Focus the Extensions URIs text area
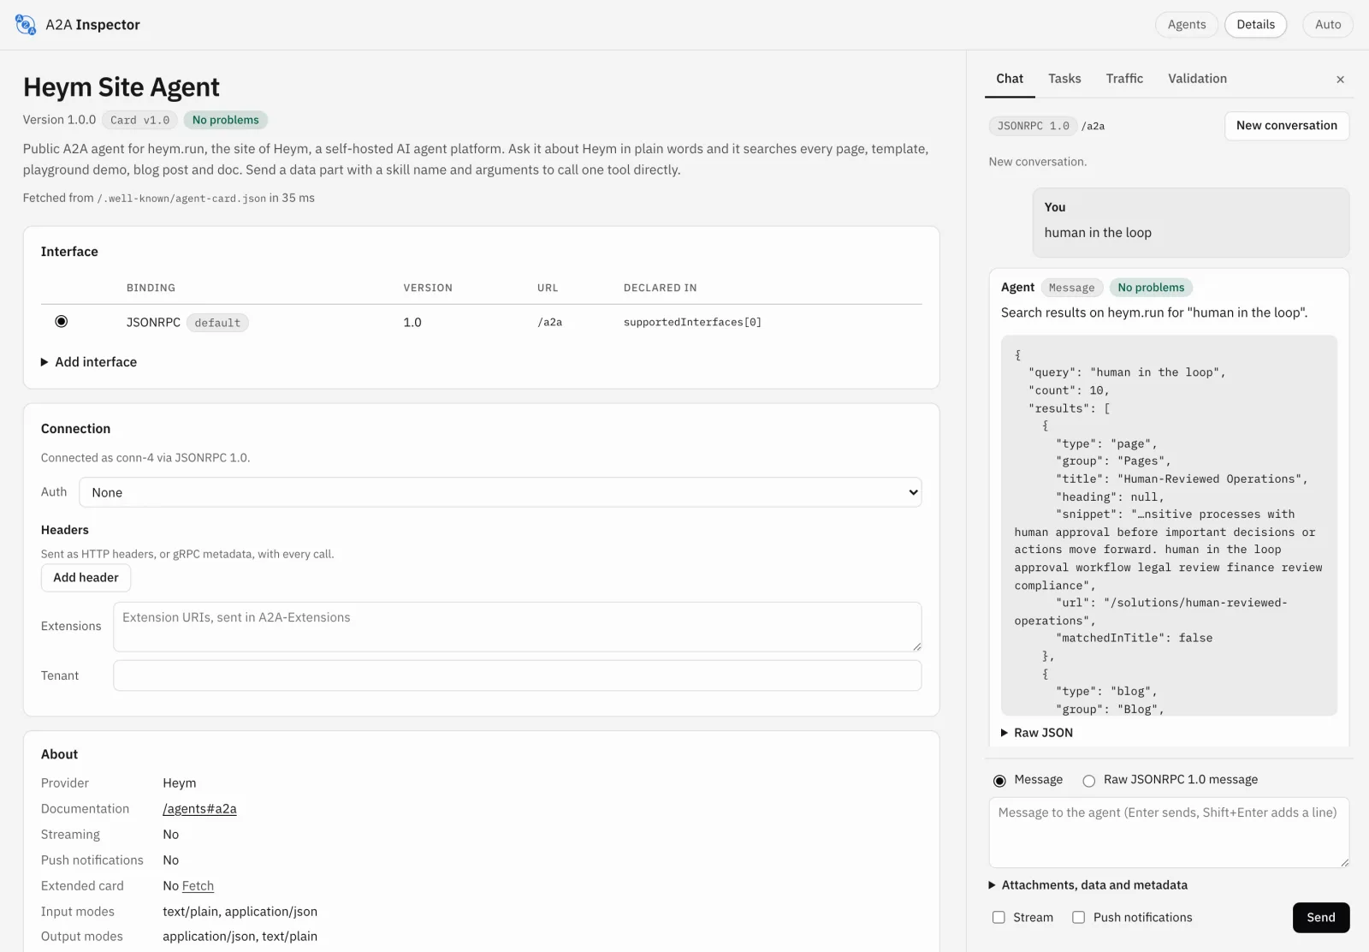Image resolution: width=1369 pixels, height=952 pixels. [x=517, y=627]
